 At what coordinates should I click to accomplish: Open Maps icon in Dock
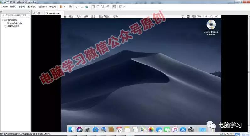(x=143, y=130)
